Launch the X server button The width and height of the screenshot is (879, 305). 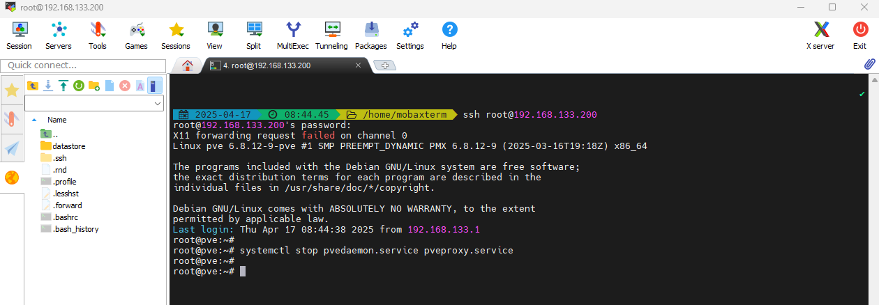click(x=820, y=35)
